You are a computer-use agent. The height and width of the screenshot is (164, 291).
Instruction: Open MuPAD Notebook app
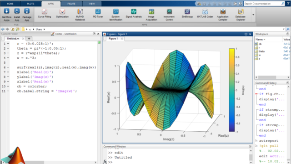pyautogui.click(x=80, y=15)
